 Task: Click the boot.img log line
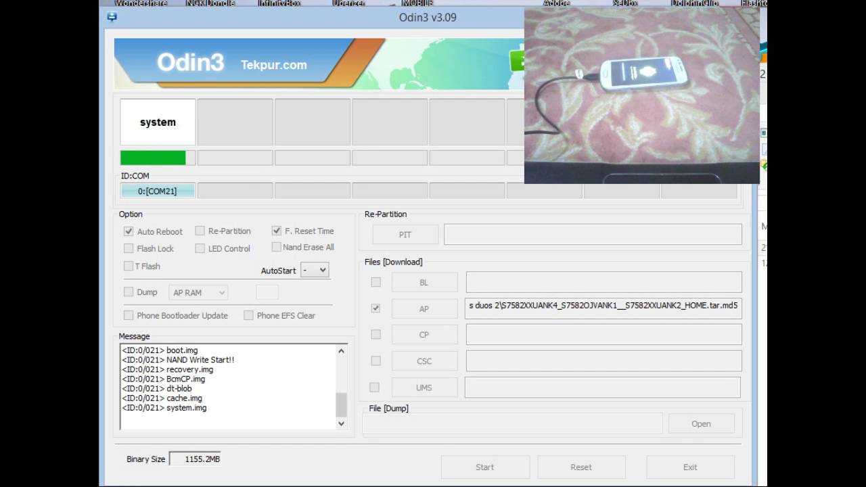(x=160, y=350)
